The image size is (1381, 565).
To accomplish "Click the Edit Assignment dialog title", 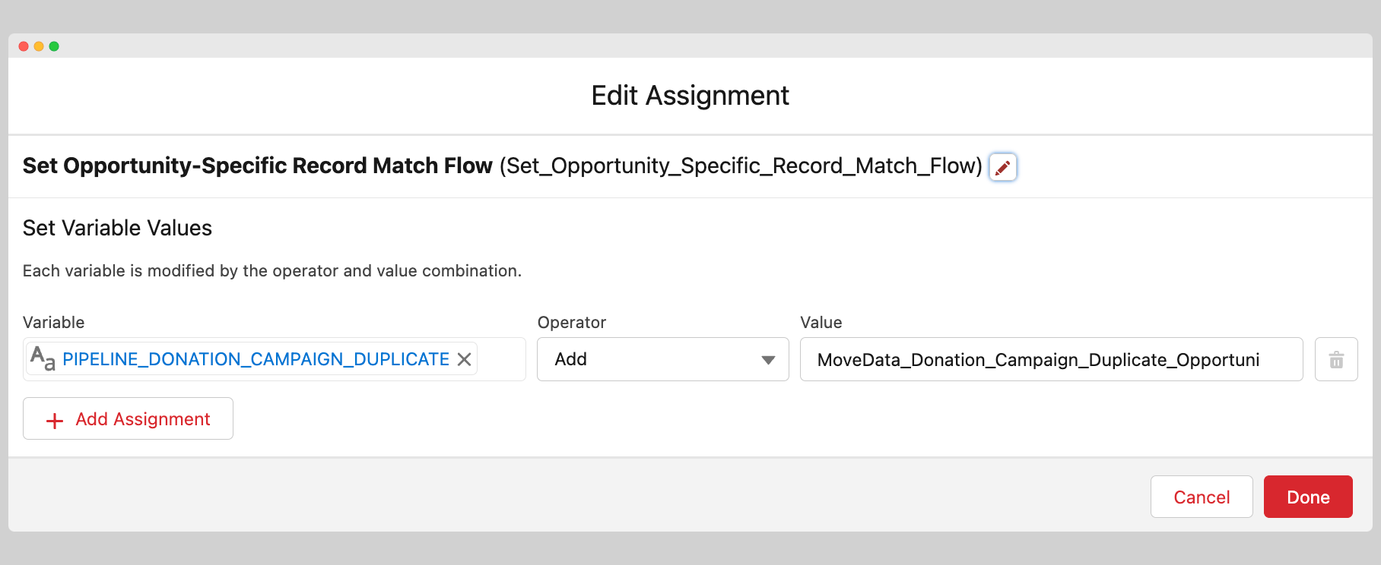I will pos(690,96).
